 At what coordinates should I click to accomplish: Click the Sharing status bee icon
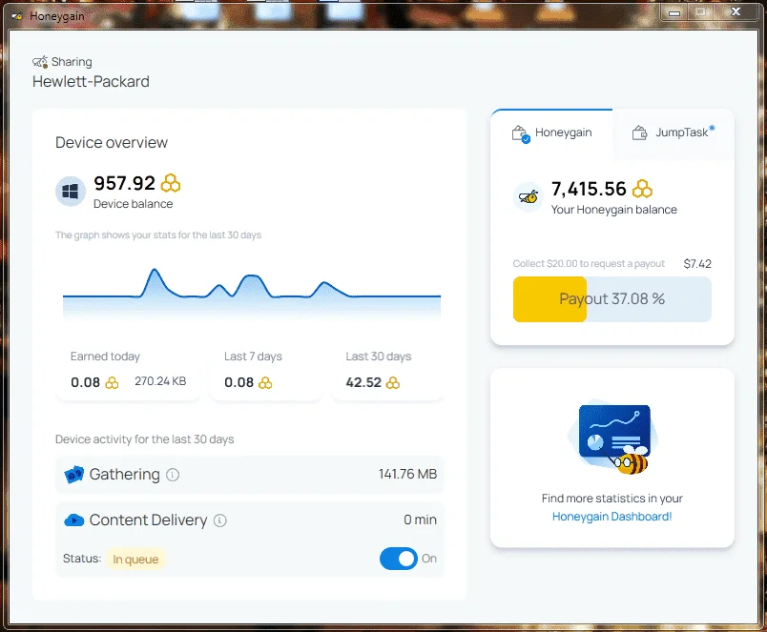(40, 62)
